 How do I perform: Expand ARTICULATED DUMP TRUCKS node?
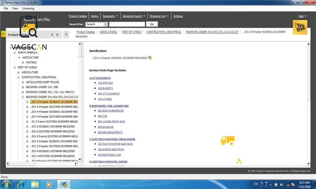[23, 82]
